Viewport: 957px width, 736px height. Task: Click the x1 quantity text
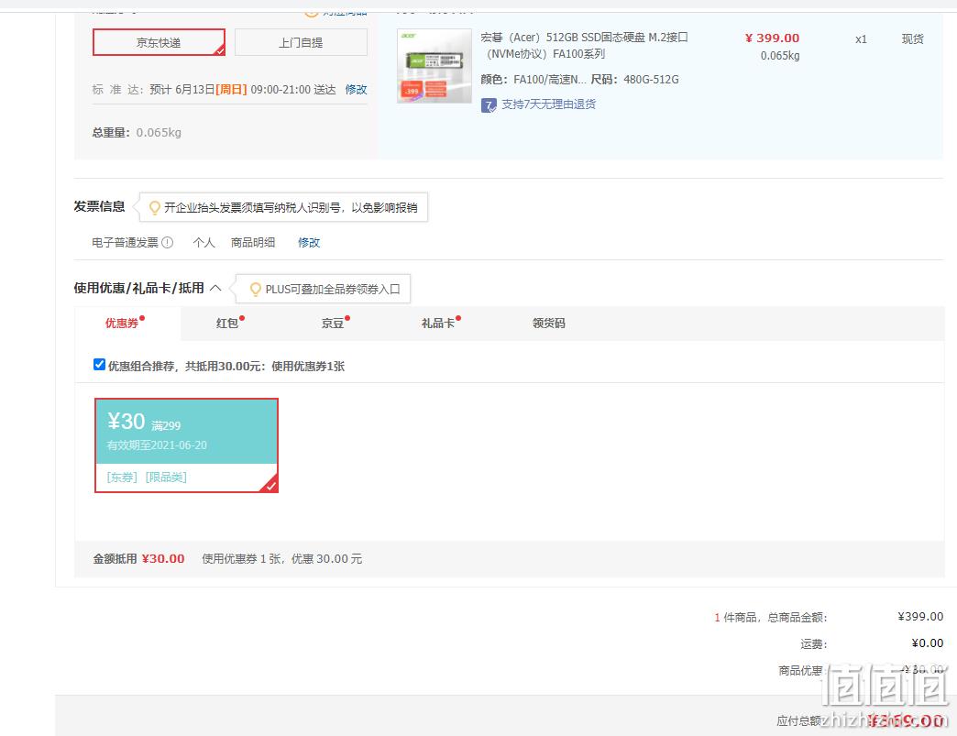click(861, 39)
